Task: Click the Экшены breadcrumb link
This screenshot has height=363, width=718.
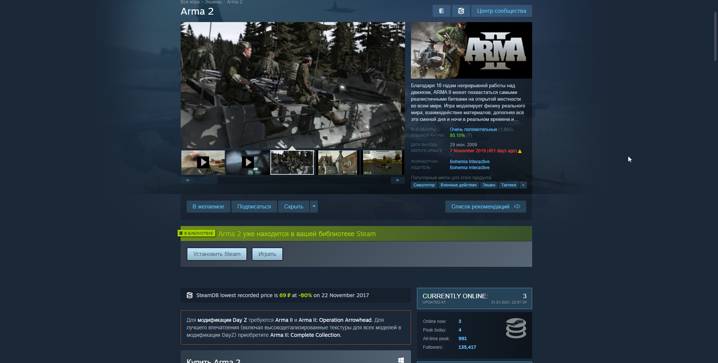Action: [213, 2]
